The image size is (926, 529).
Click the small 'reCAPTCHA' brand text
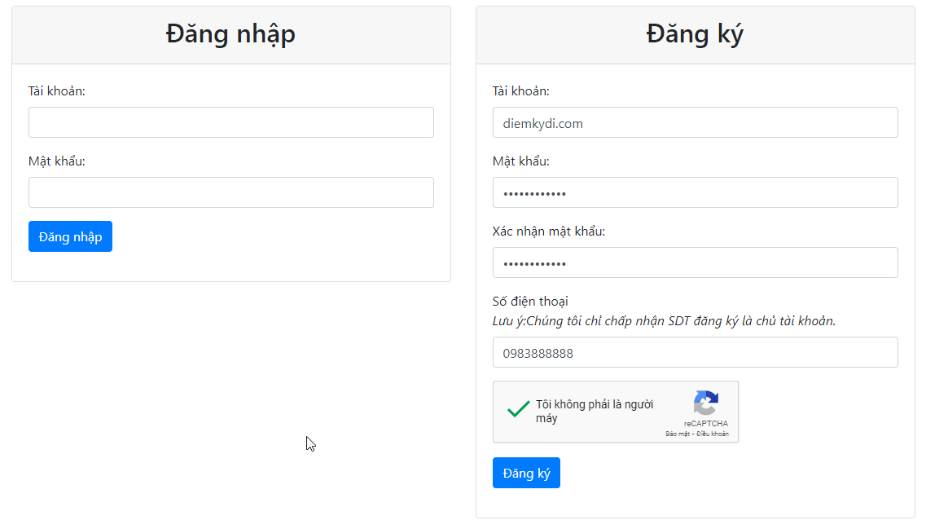(706, 423)
